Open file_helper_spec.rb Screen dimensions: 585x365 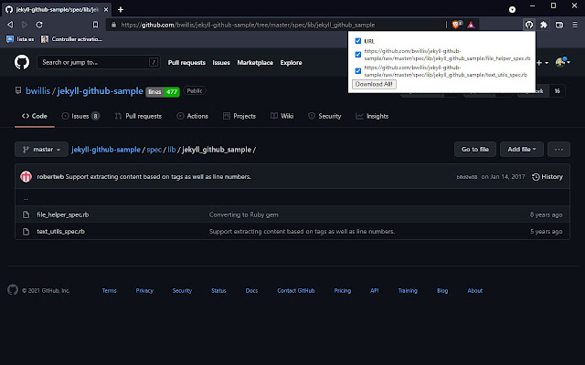(x=63, y=214)
